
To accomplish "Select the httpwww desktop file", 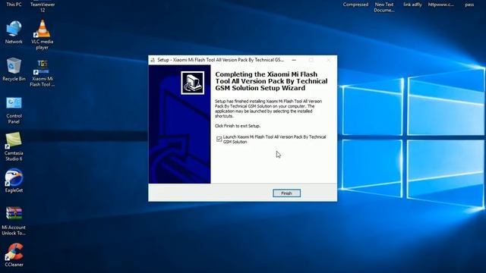I will [440, 5].
